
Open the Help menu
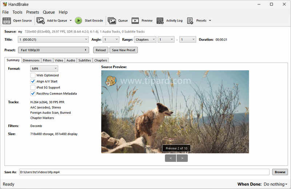(x=63, y=12)
